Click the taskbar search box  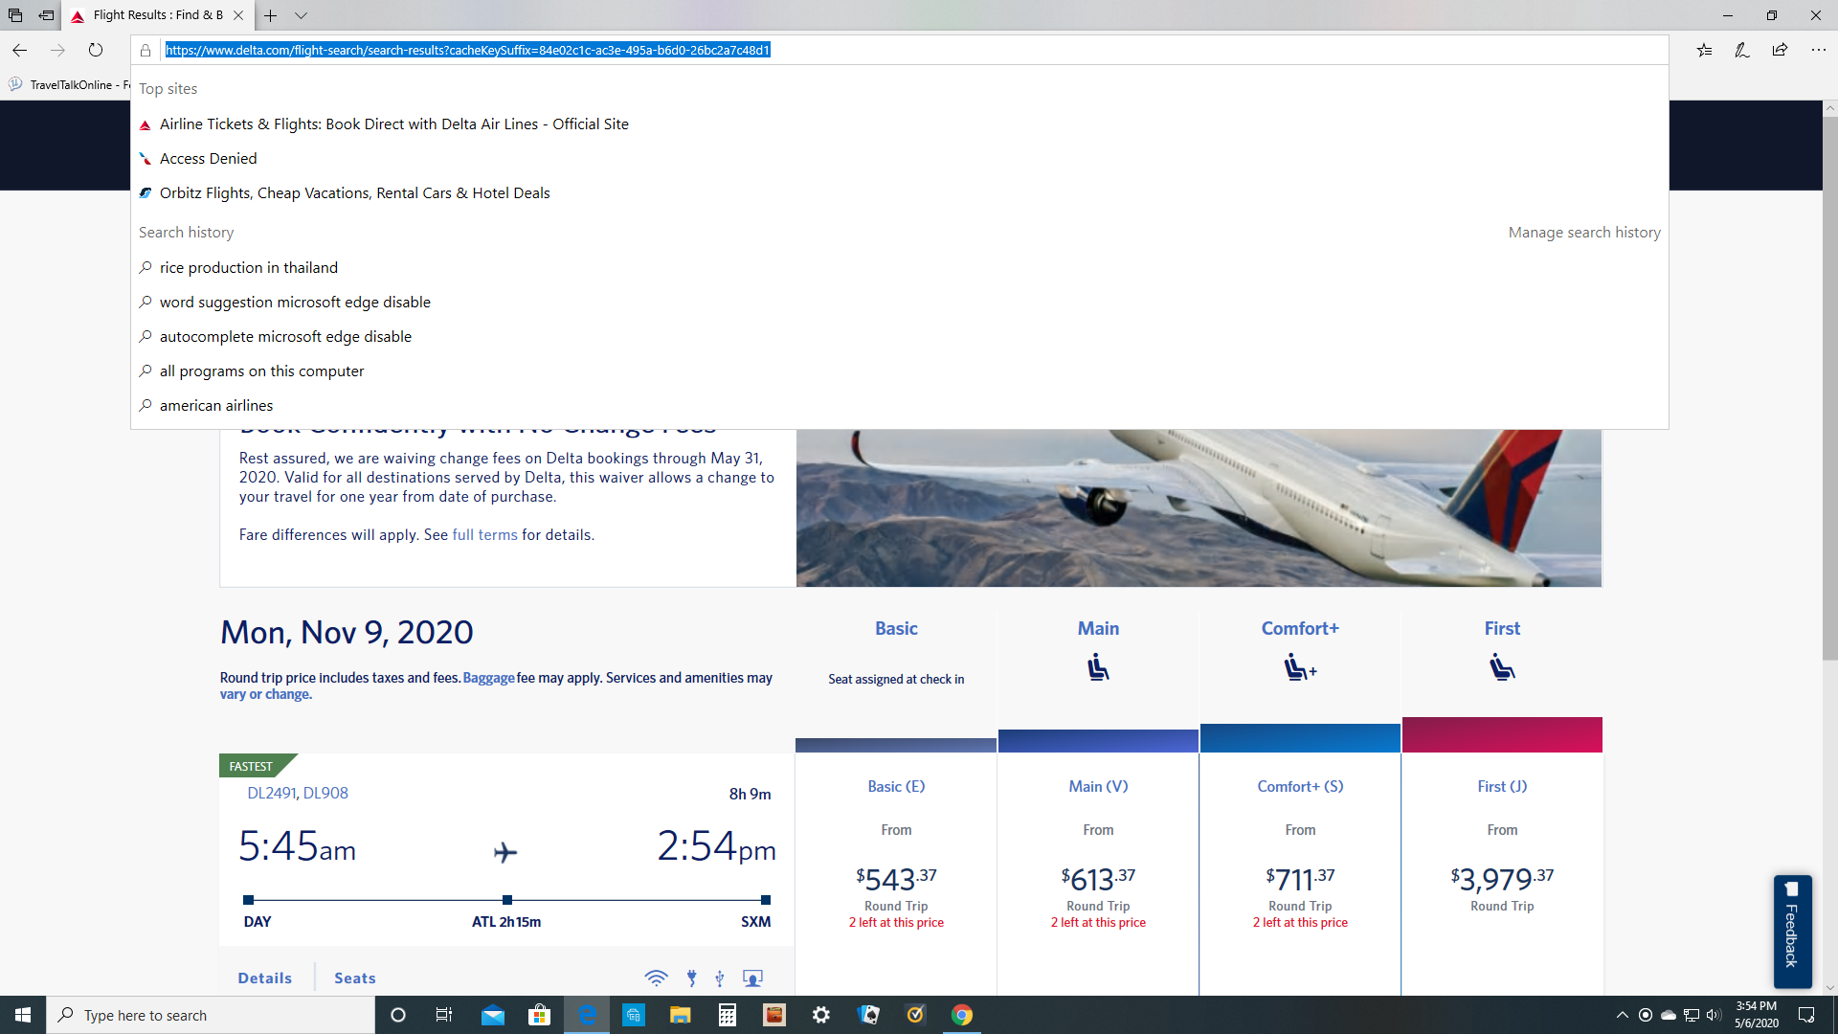(x=211, y=1015)
